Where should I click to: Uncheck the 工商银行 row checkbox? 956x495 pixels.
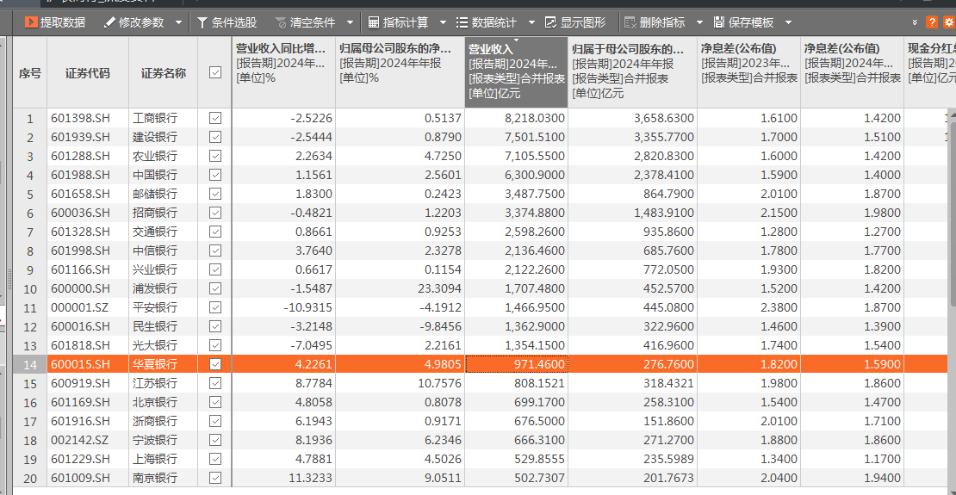(214, 118)
